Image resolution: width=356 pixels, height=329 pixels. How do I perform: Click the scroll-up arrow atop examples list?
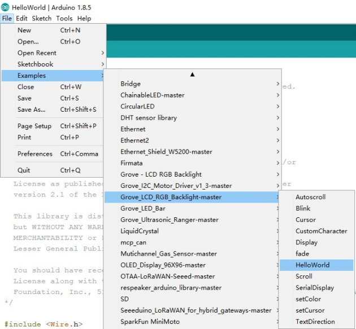tap(192, 74)
